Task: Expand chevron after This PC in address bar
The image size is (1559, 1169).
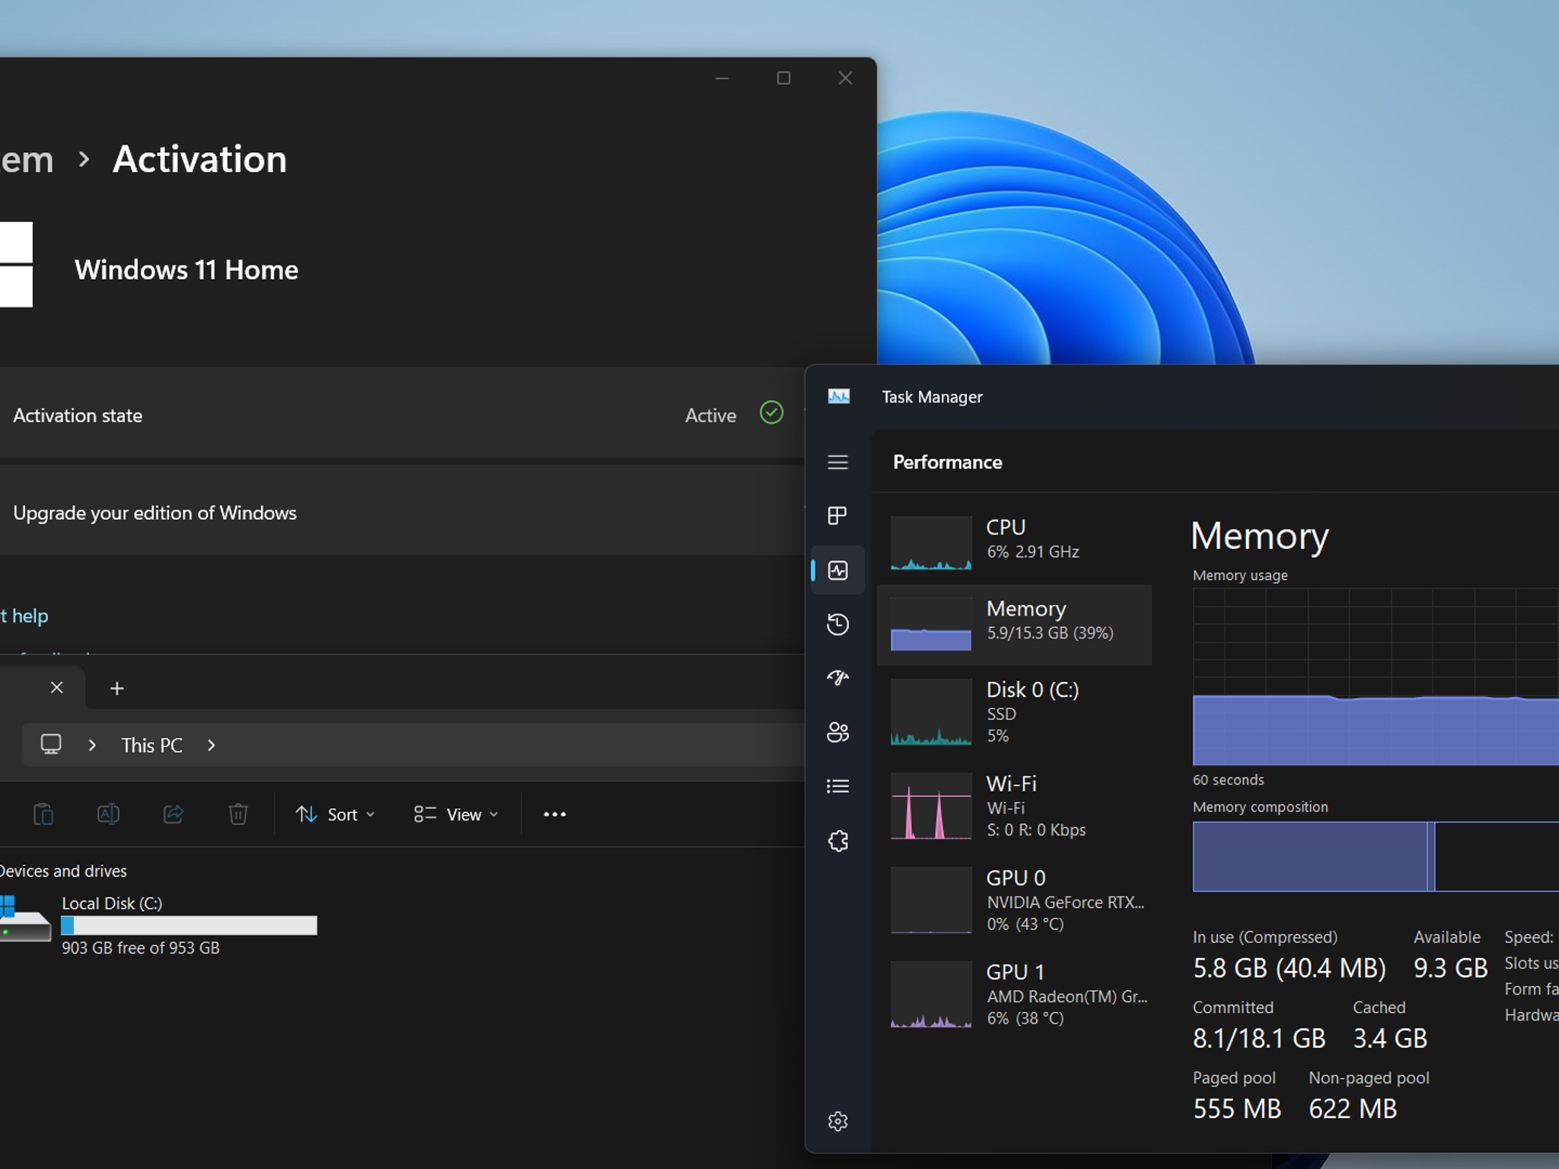Action: [212, 745]
